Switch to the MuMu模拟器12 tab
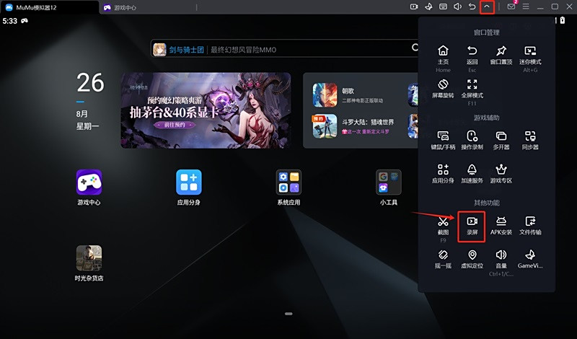Viewport: 577px width, 339px height. tap(50, 7)
